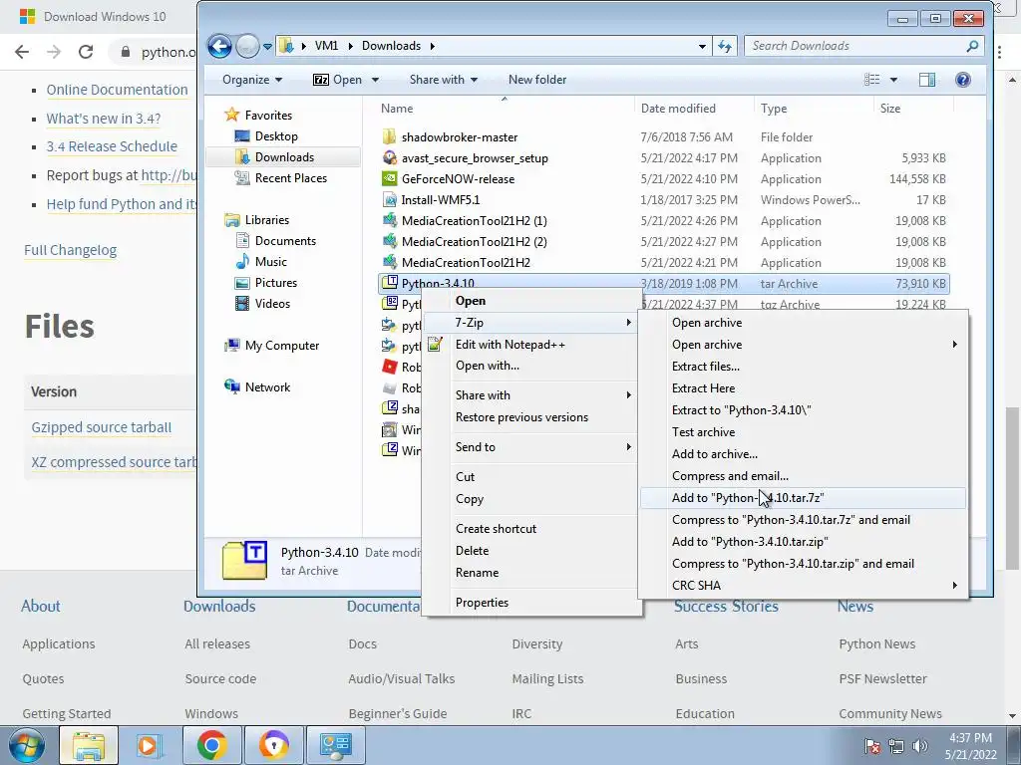Click the Action Center flag tray icon

(x=871, y=746)
